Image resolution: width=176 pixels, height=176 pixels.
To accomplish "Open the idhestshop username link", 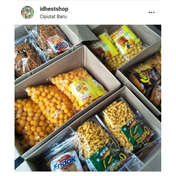I will click(54, 9).
